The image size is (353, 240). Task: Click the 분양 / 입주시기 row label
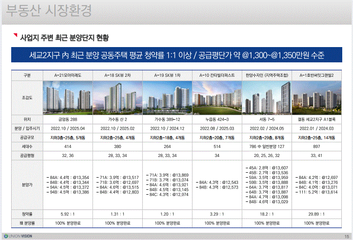pos(27,129)
